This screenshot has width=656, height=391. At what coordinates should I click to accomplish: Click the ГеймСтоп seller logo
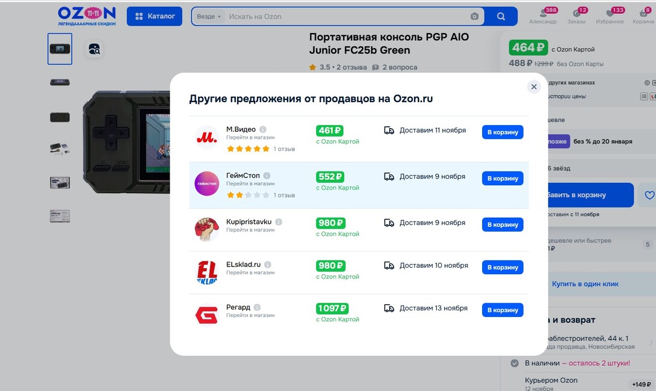click(x=206, y=184)
